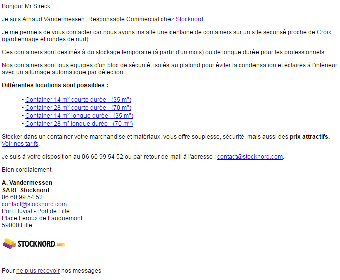Select Container 14 m² longue durée link
The image size is (340, 280).
79,115
